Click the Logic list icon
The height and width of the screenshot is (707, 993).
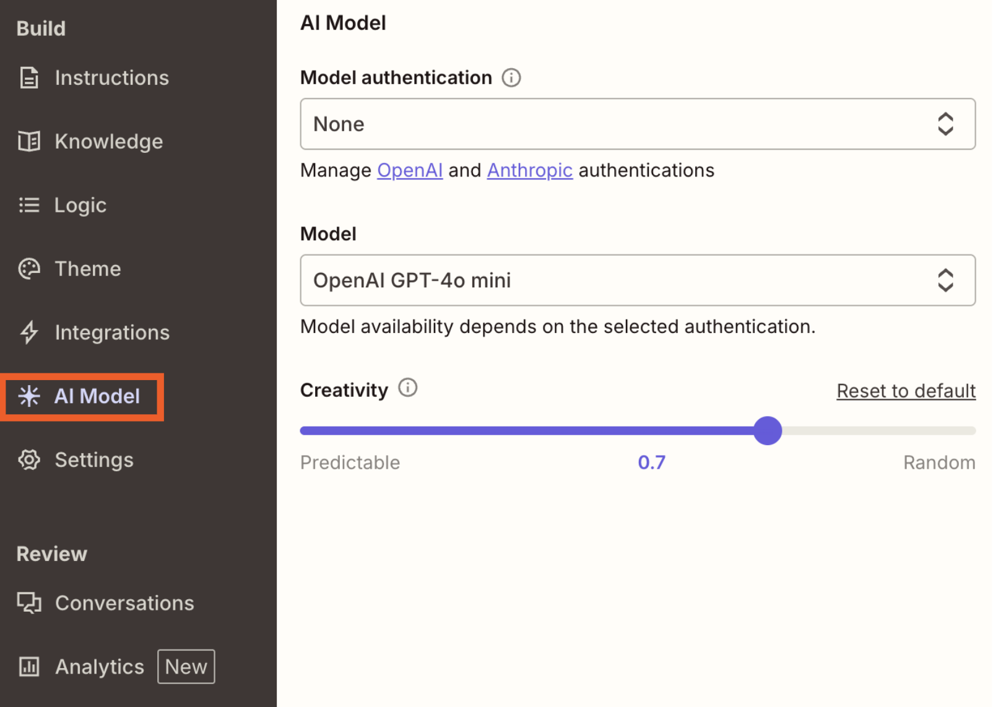[28, 205]
